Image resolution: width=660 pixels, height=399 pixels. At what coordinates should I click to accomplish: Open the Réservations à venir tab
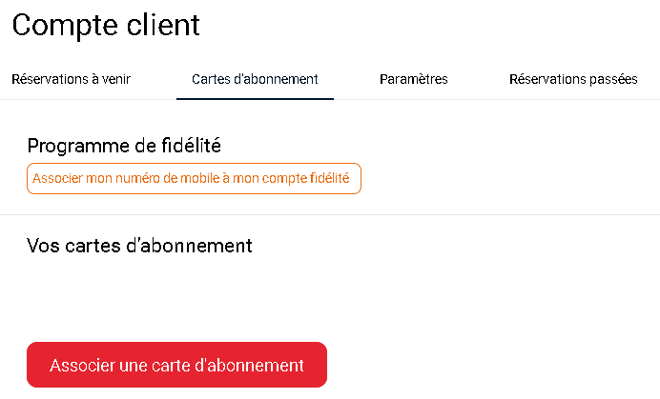click(x=71, y=79)
